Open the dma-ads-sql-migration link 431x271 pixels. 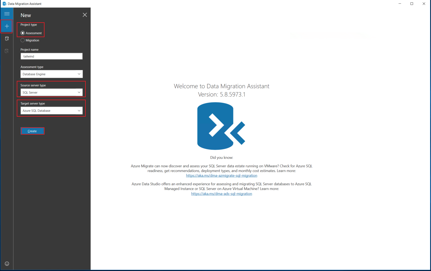221,194
